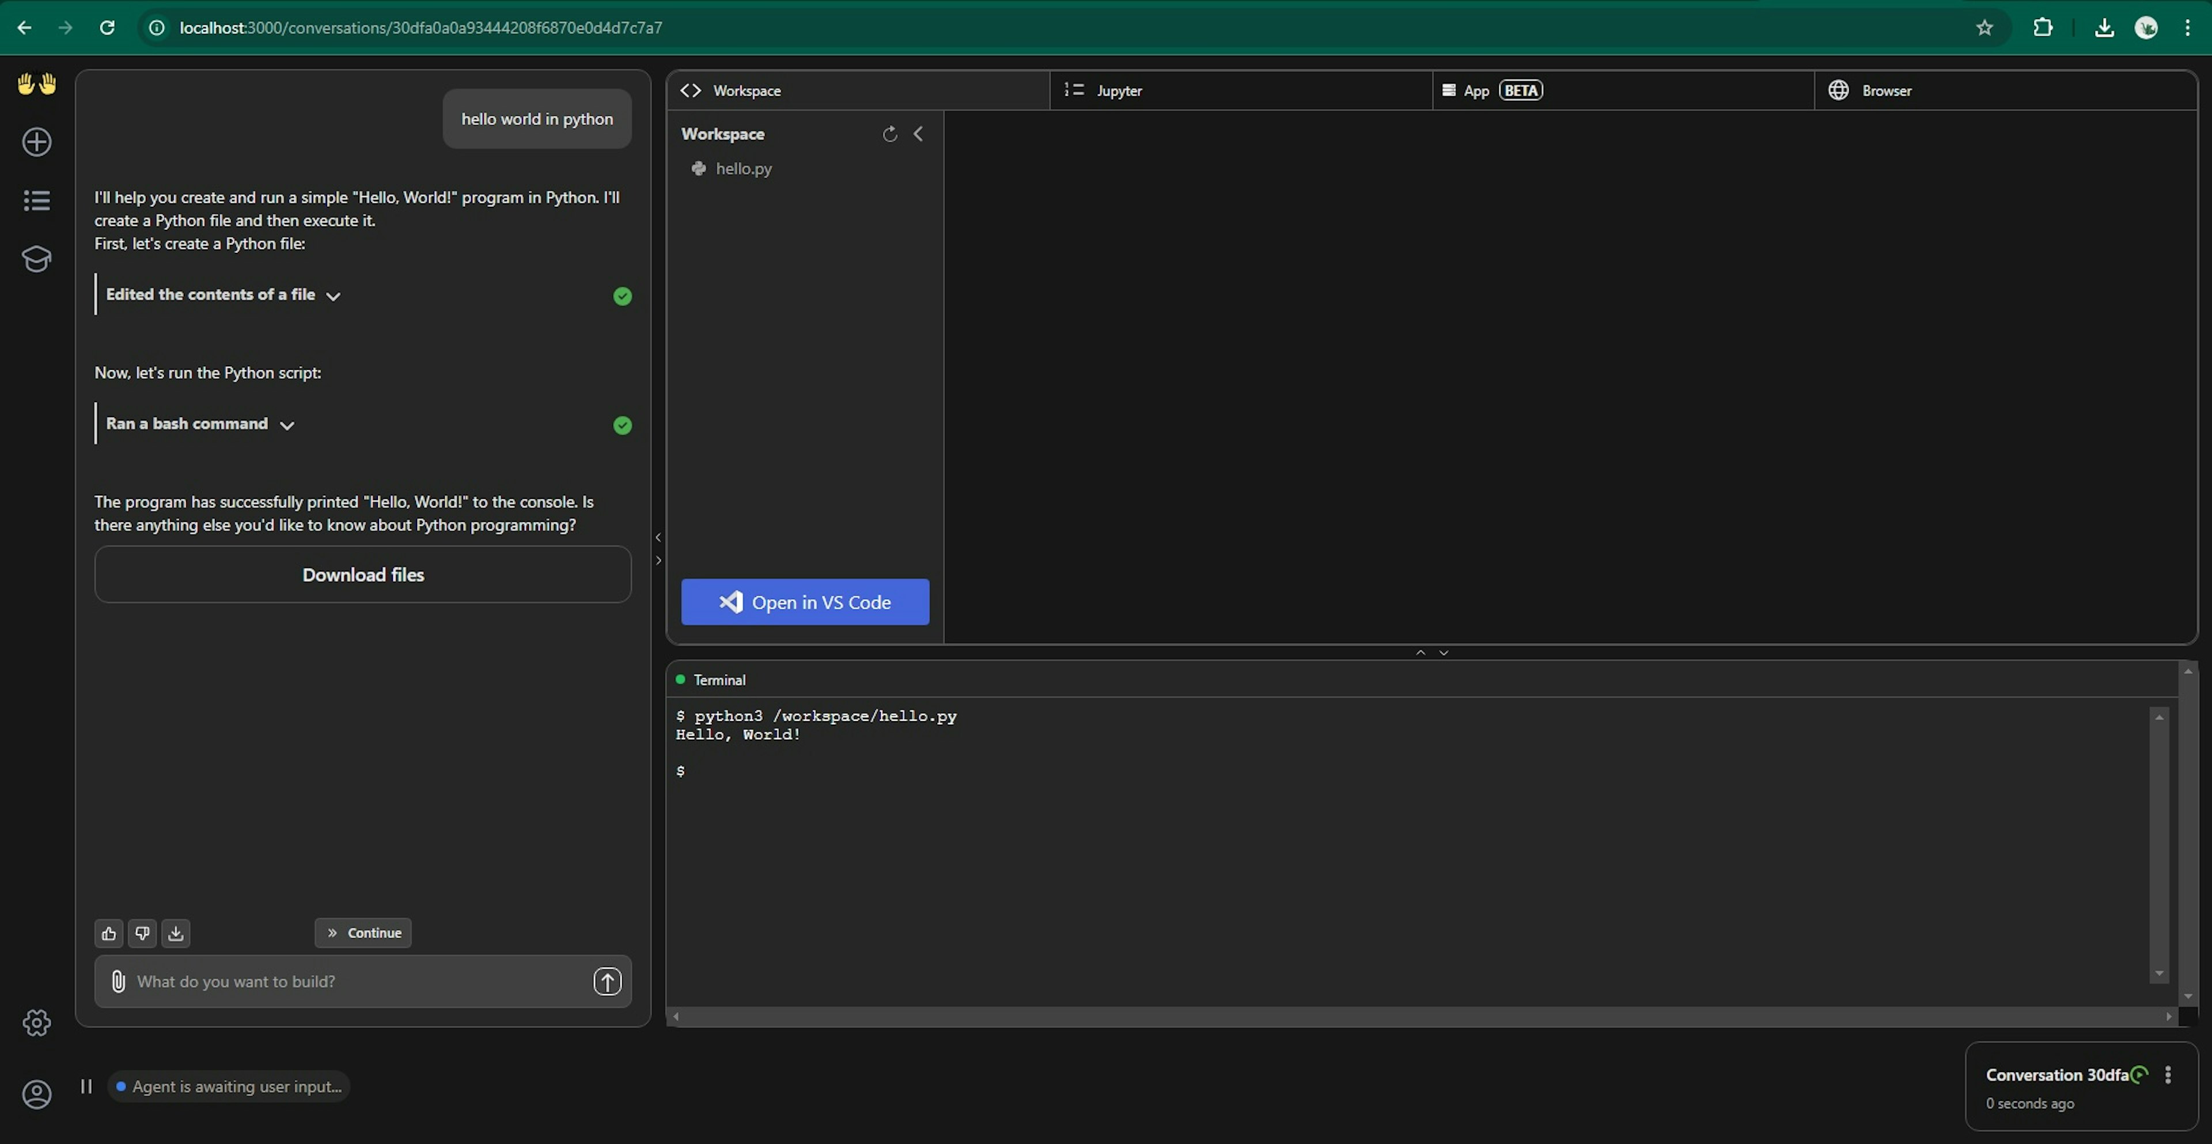Click the paperclip attach file icon
The width and height of the screenshot is (2212, 1144).
coord(119,981)
